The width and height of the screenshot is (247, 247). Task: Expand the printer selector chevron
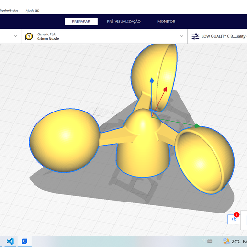15,36
